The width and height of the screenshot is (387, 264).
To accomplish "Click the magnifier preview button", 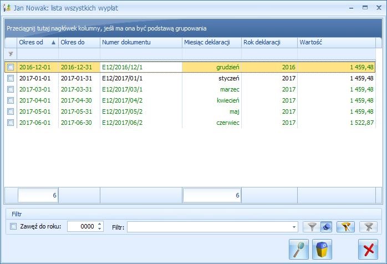I will (x=299, y=250).
